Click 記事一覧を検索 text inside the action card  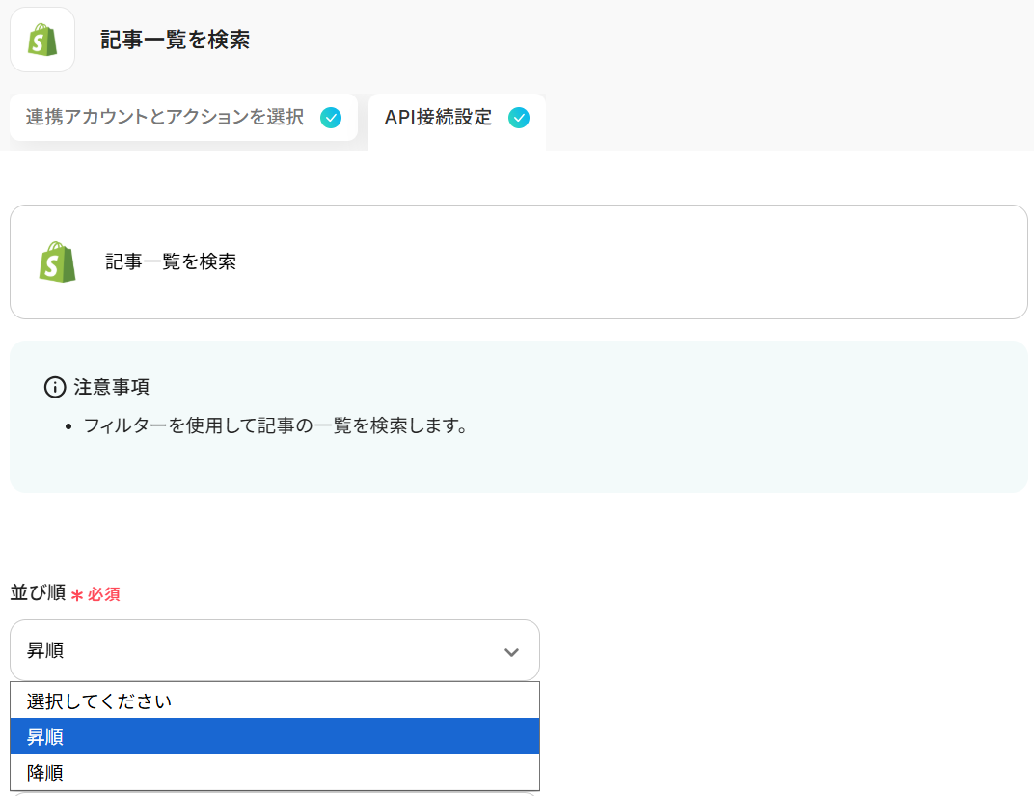[x=171, y=261]
